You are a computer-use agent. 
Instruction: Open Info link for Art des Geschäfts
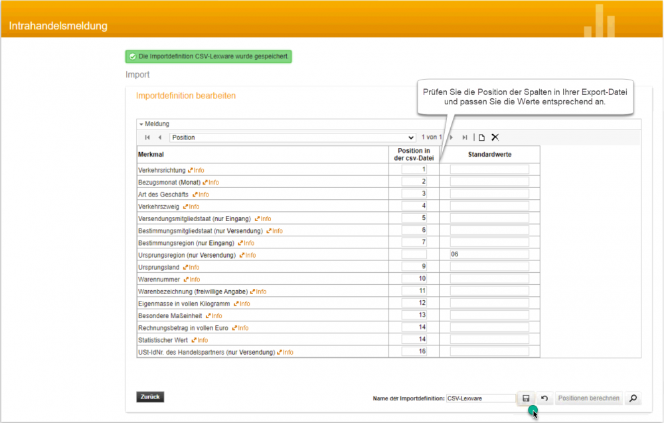click(x=201, y=195)
